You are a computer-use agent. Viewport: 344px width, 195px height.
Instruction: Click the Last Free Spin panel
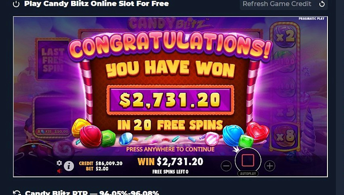click(52, 60)
